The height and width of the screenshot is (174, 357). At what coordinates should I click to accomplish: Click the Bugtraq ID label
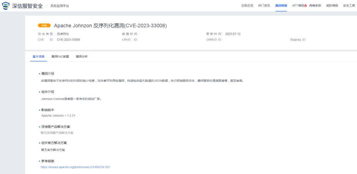(298, 40)
